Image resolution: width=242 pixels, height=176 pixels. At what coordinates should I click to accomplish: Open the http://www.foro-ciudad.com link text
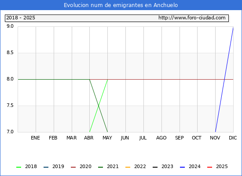tap(192, 18)
